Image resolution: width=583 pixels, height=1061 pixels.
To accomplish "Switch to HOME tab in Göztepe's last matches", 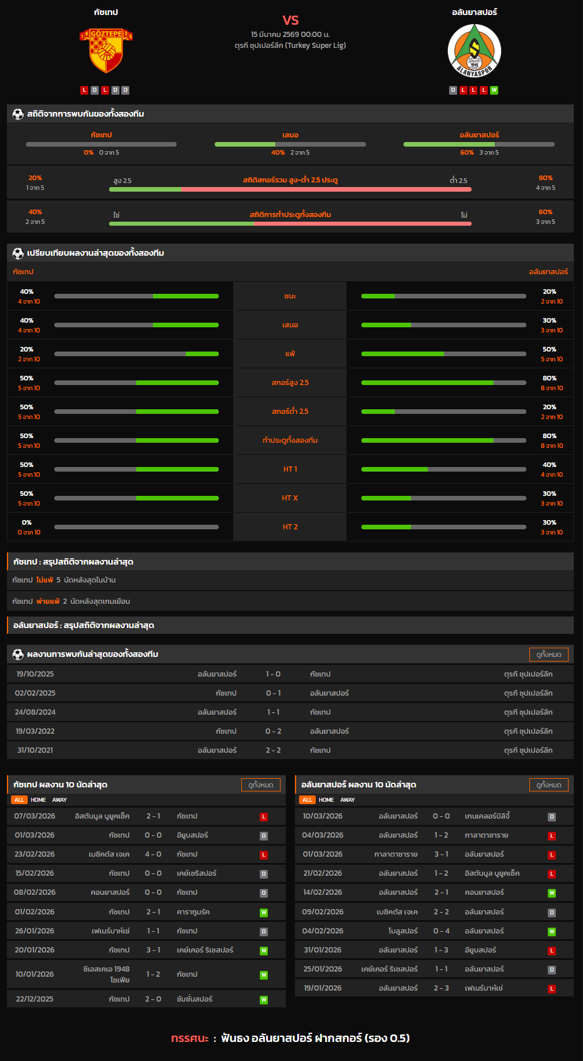I will coord(38,800).
